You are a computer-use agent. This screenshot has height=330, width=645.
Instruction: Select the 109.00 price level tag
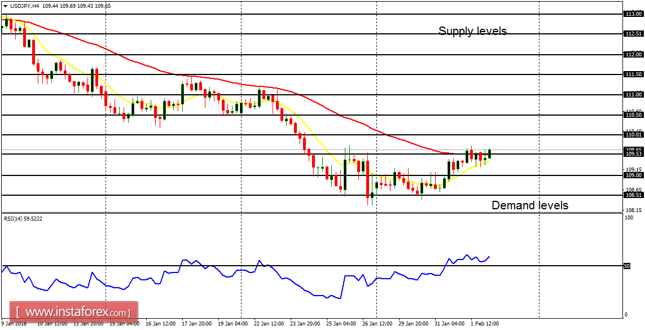(633, 175)
